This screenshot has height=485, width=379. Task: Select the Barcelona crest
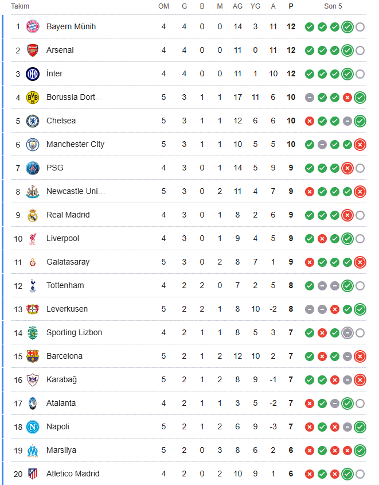(x=33, y=356)
